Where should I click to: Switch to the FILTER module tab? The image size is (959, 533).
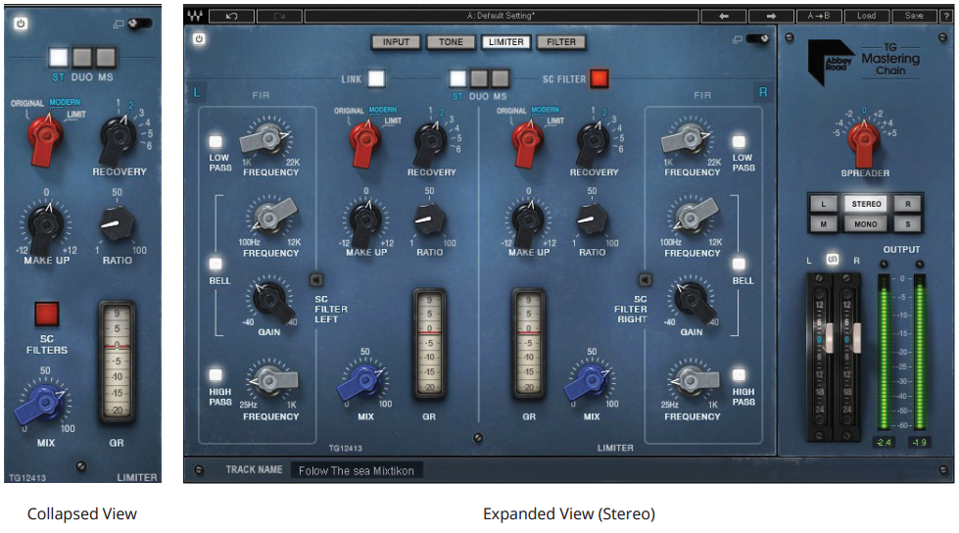tap(561, 42)
